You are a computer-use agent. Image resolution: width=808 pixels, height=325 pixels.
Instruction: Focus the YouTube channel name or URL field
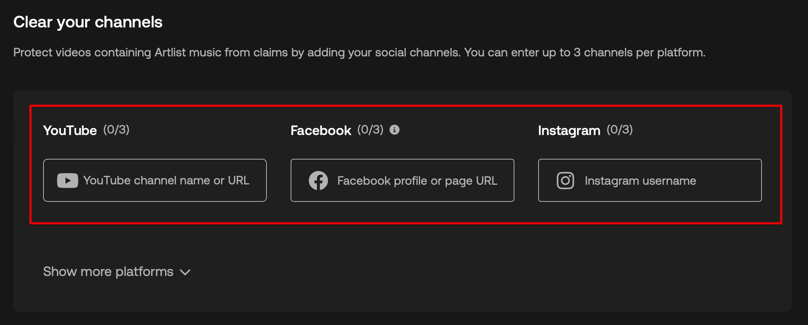pos(155,180)
